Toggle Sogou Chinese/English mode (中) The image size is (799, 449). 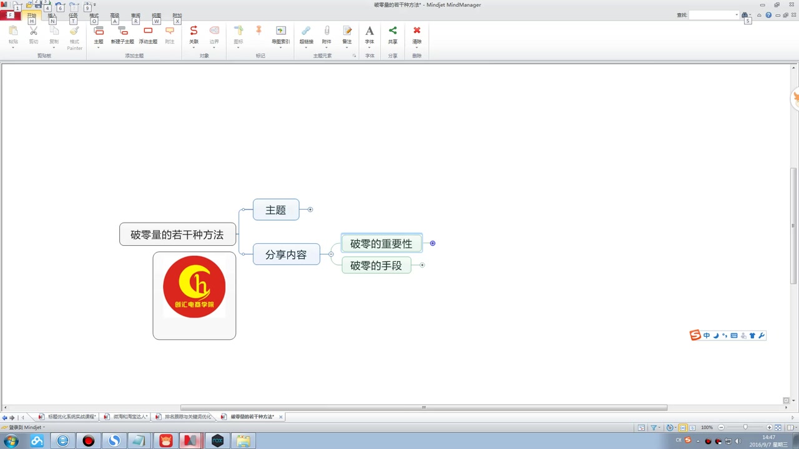(707, 336)
